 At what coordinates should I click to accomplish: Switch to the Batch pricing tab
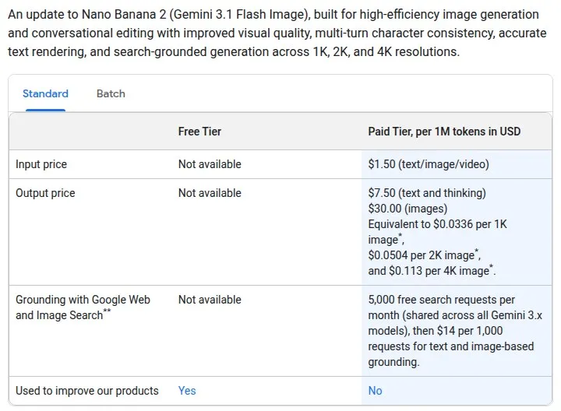111,93
